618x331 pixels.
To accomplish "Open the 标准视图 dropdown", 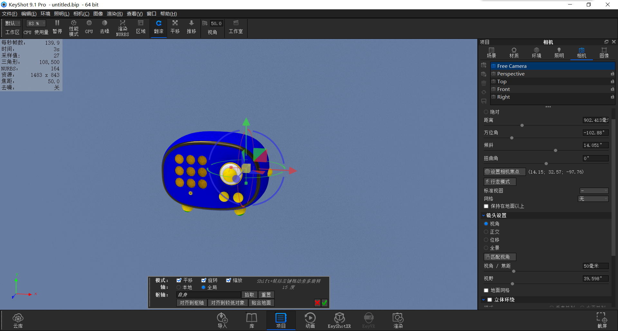I will point(594,191).
